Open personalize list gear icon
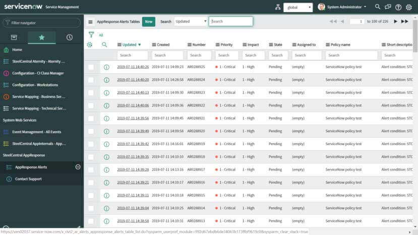 click(90, 45)
